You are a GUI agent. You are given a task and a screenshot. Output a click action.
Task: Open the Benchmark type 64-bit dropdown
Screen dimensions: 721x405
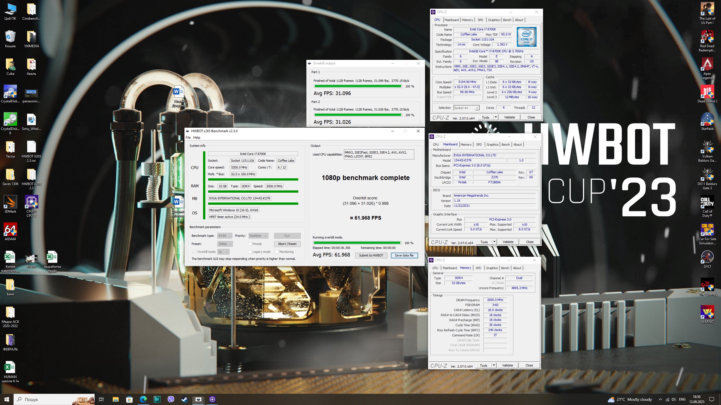[x=224, y=236]
